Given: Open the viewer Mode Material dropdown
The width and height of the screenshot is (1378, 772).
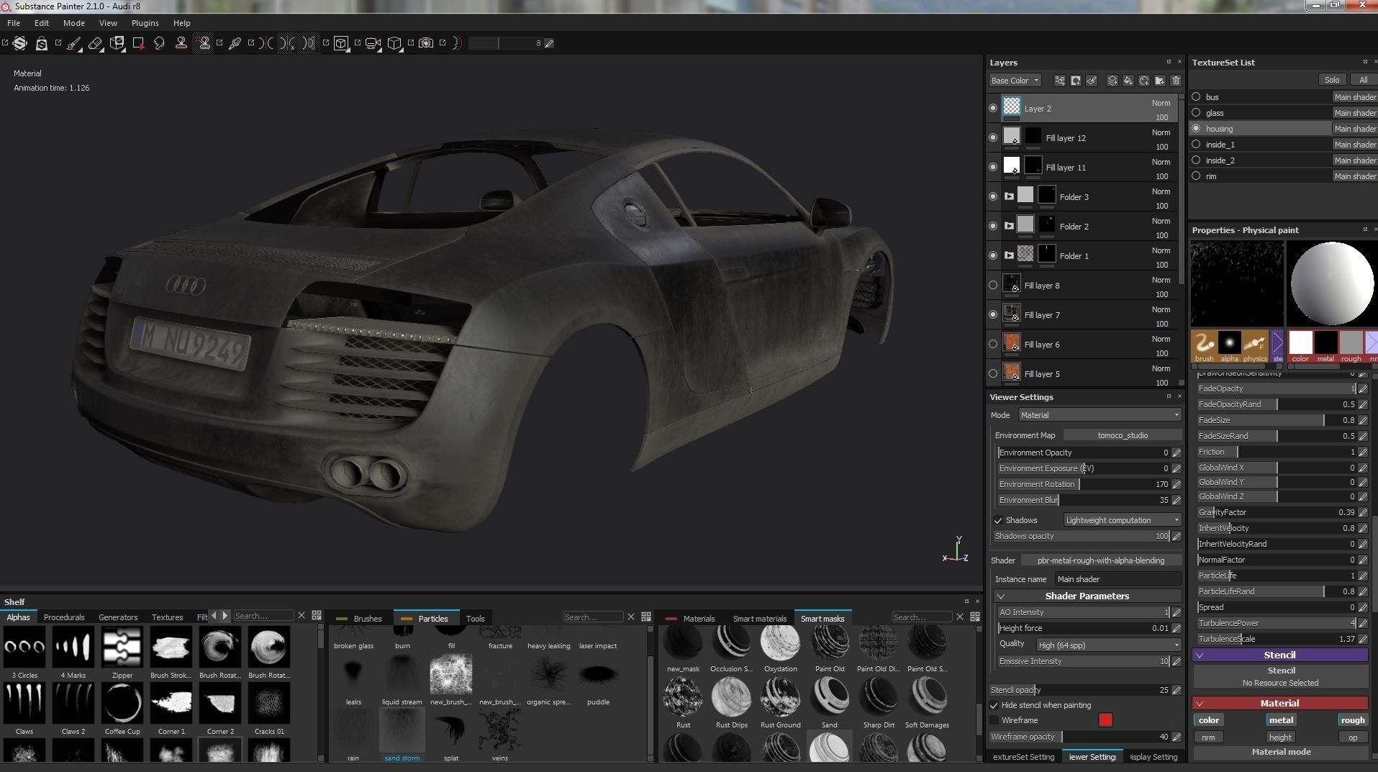Looking at the screenshot, I should click(1100, 415).
